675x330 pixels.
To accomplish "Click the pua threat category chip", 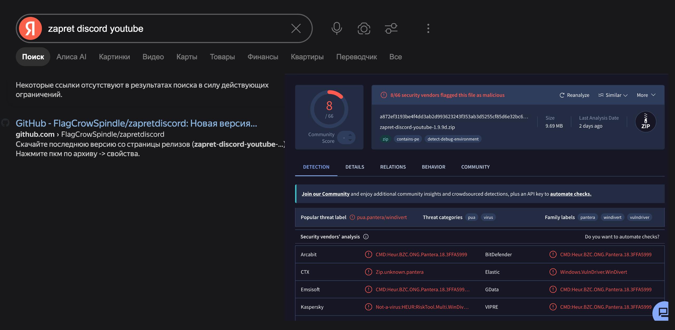I will tap(471, 217).
